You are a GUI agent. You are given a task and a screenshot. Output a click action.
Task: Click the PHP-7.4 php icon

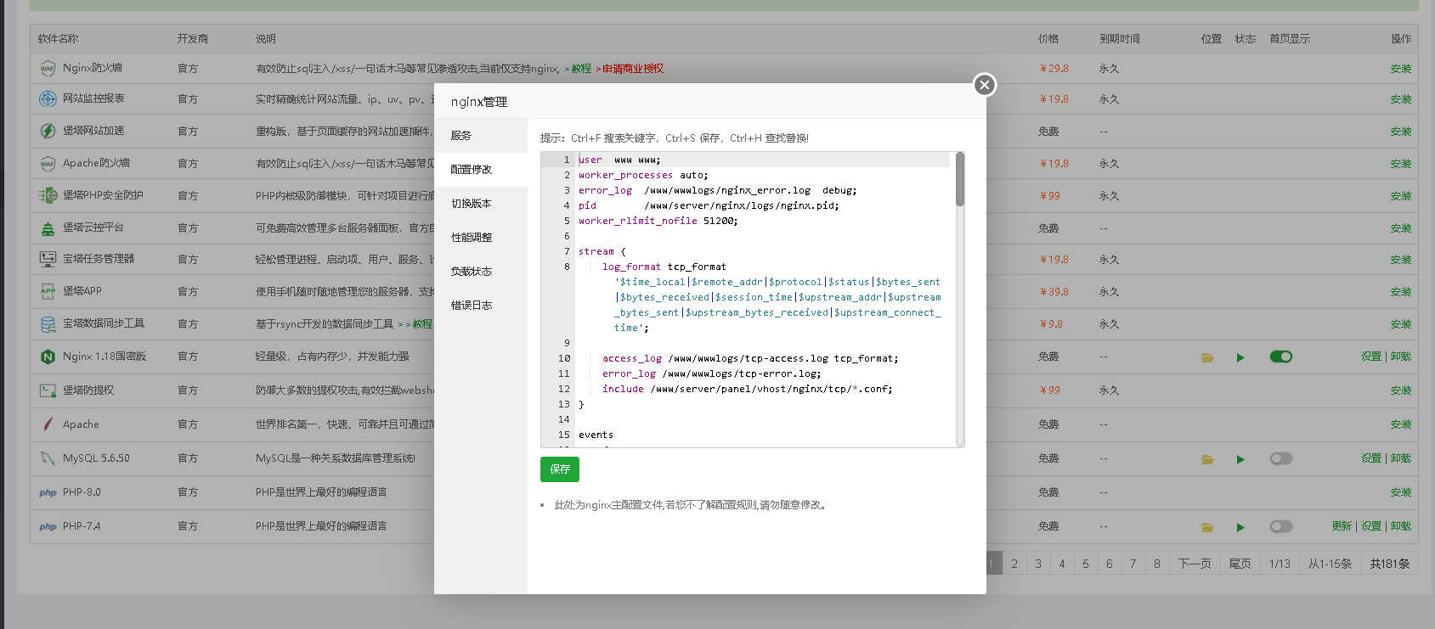(x=48, y=527)
